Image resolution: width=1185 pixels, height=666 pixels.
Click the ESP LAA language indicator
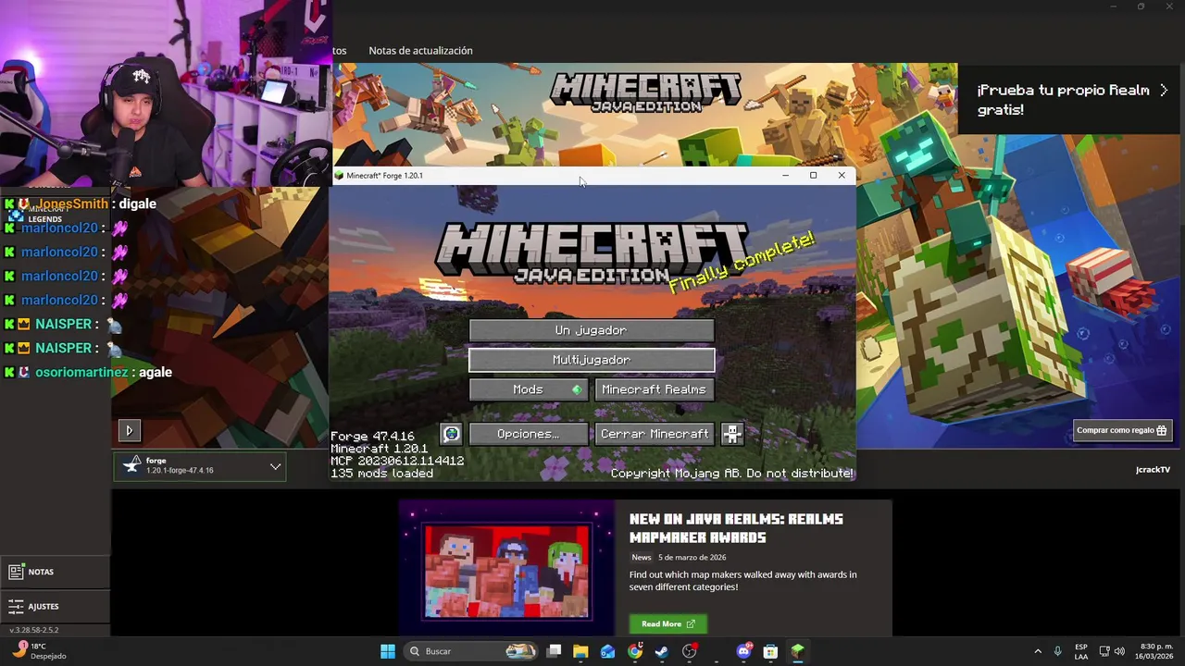point(1081,651)
